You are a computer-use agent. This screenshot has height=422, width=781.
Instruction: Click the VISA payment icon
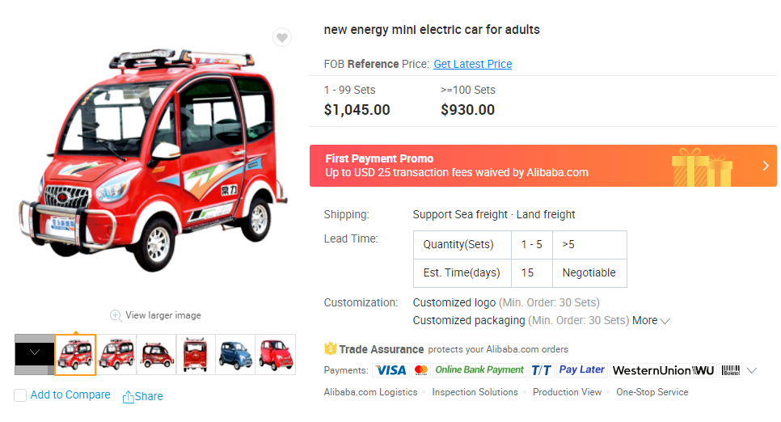tap(390, 370)
